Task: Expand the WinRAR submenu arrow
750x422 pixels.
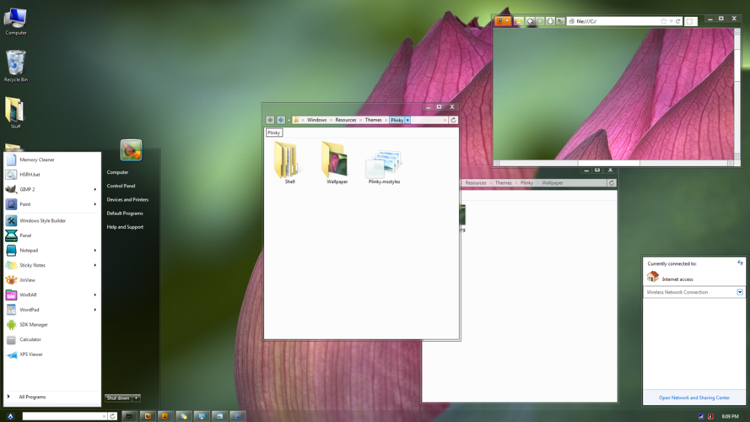Action: click(x=94, y=295)
